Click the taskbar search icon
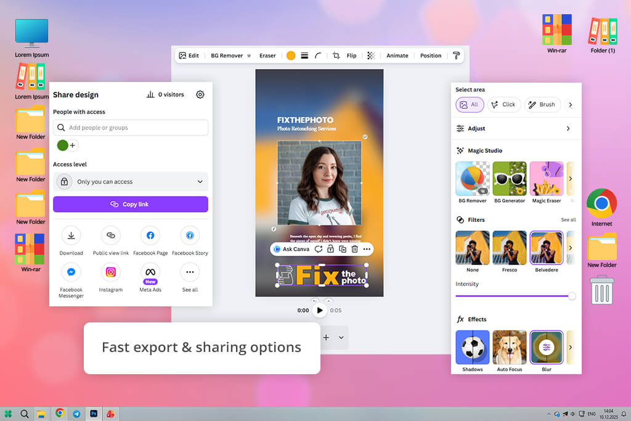Screen dimensions: 631x421 (x=25, y=414)
